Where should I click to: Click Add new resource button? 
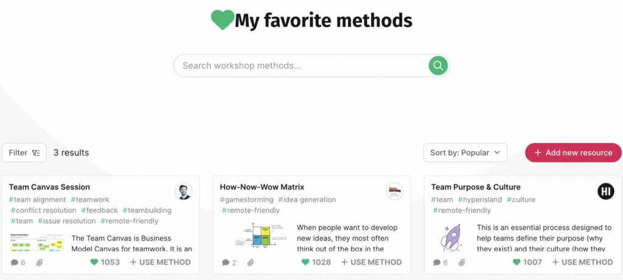click(573, 152)
